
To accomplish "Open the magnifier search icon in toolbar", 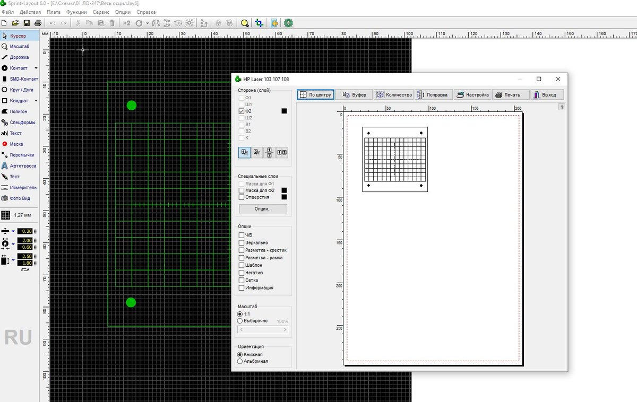I will coord(245,23).
